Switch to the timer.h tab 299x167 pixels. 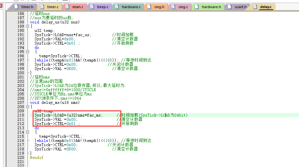(x=24, y=7)
